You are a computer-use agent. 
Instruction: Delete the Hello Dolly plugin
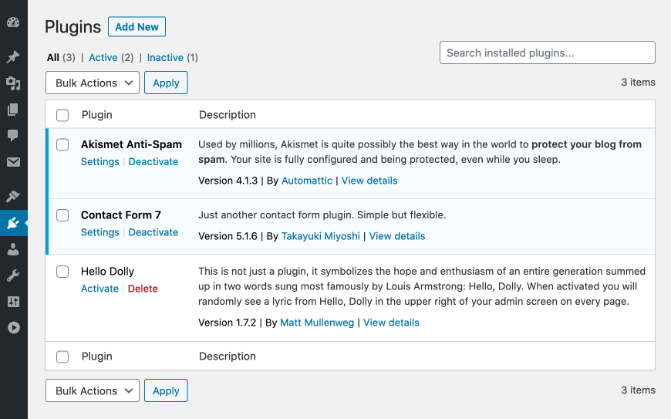(x=143, y=289)
